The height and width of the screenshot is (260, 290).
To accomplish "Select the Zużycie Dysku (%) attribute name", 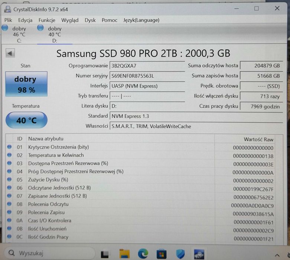I will click(x=48, y=180).
